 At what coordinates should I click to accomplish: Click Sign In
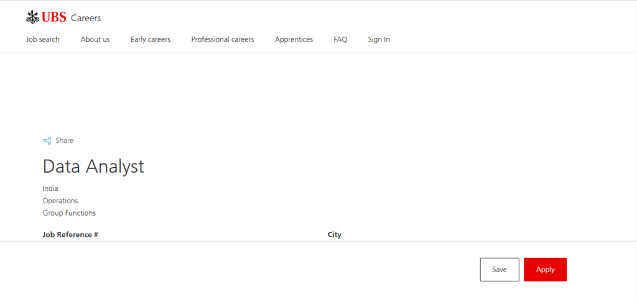(x=379, y=39)
